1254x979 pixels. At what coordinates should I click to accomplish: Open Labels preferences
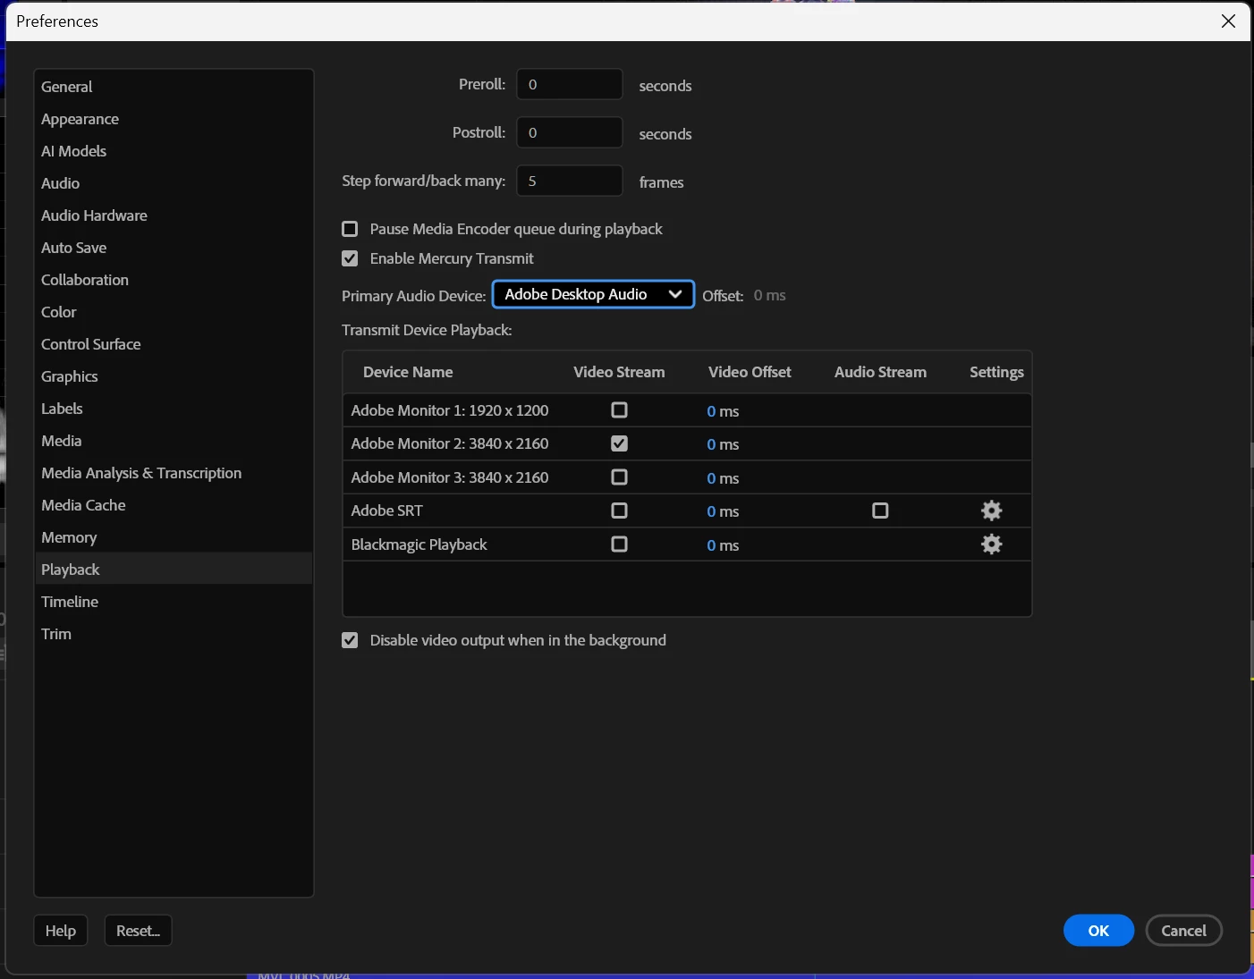coord(174,409)
